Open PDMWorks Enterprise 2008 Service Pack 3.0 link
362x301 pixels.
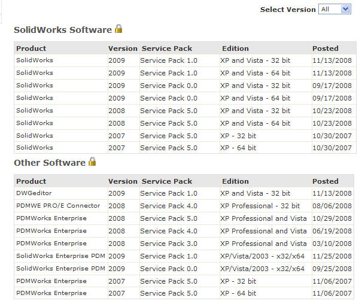(x=51, y=244)
